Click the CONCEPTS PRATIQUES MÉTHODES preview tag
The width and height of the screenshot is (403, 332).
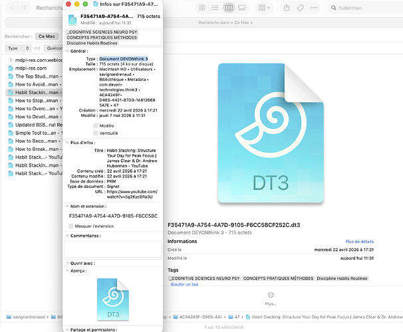point(279,278)
